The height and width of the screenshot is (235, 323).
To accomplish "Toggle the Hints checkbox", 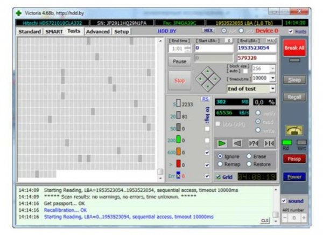I will [291, 32].
